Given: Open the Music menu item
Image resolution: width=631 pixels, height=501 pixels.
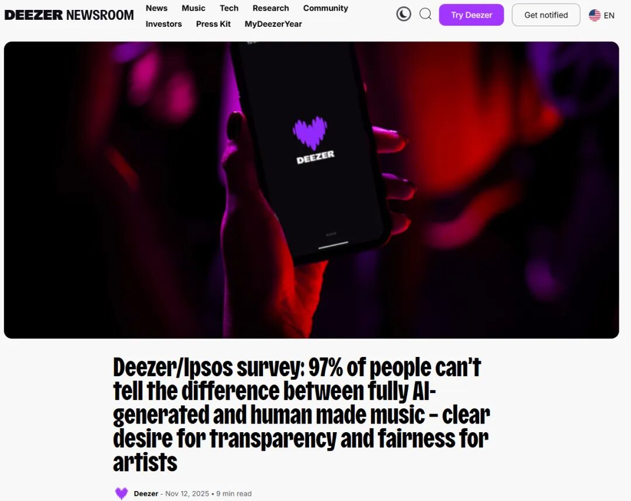Looking at the screenshot, I should tap(193, 8).
